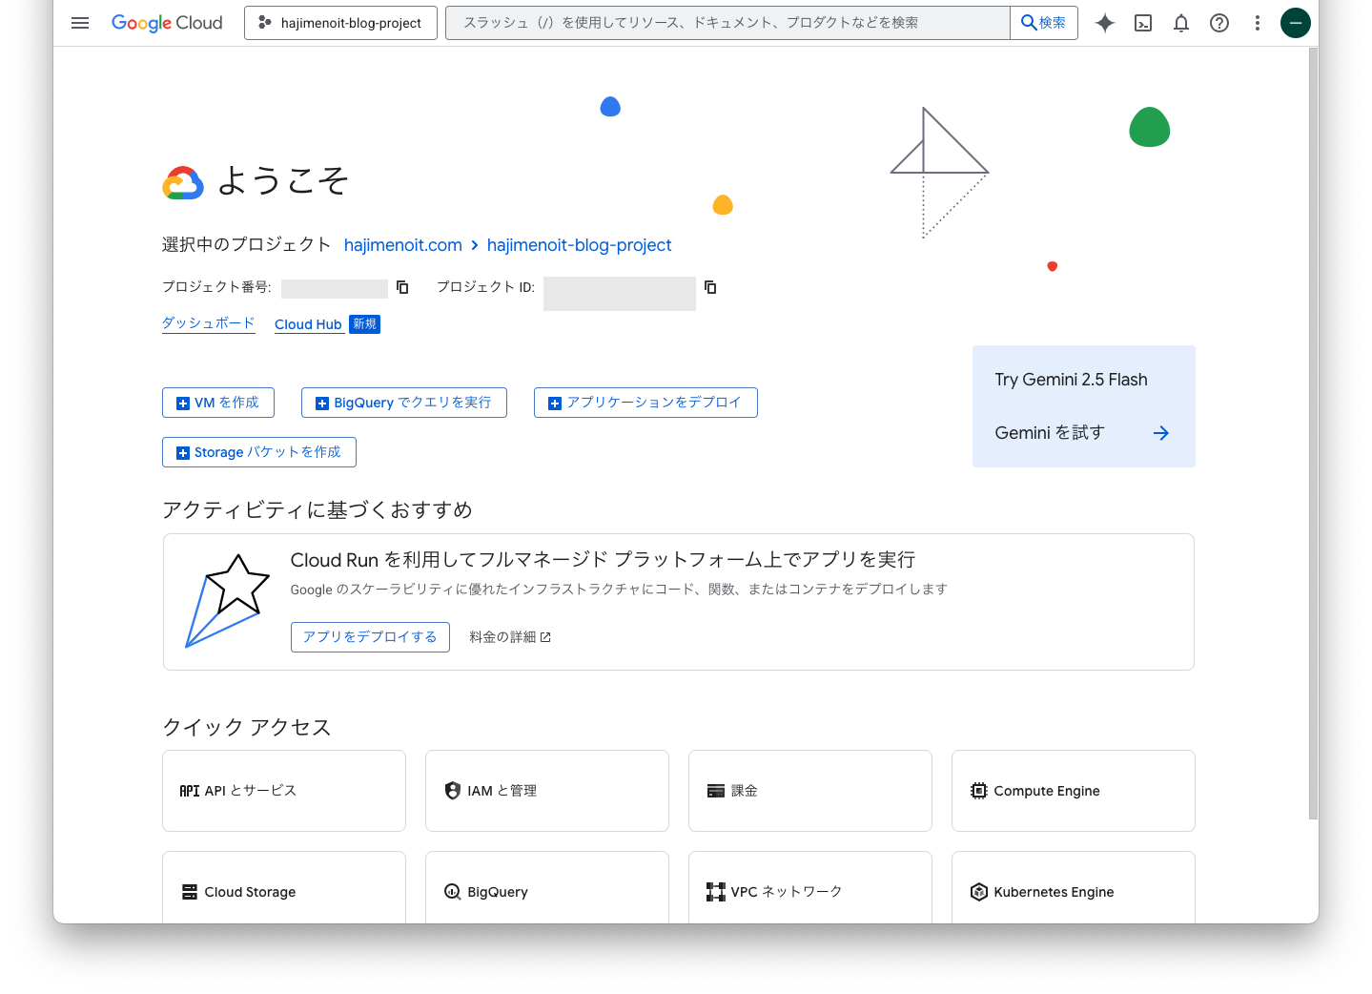The height and width of the screenshot is (994, 1372).
Task: Click the Google Cloud logo
Action: (167, 23)
